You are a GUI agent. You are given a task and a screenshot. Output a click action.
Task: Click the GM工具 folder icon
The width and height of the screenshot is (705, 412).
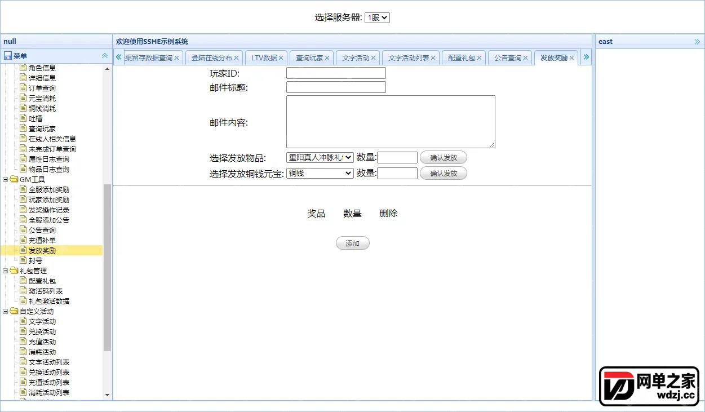tap(14, 179)
